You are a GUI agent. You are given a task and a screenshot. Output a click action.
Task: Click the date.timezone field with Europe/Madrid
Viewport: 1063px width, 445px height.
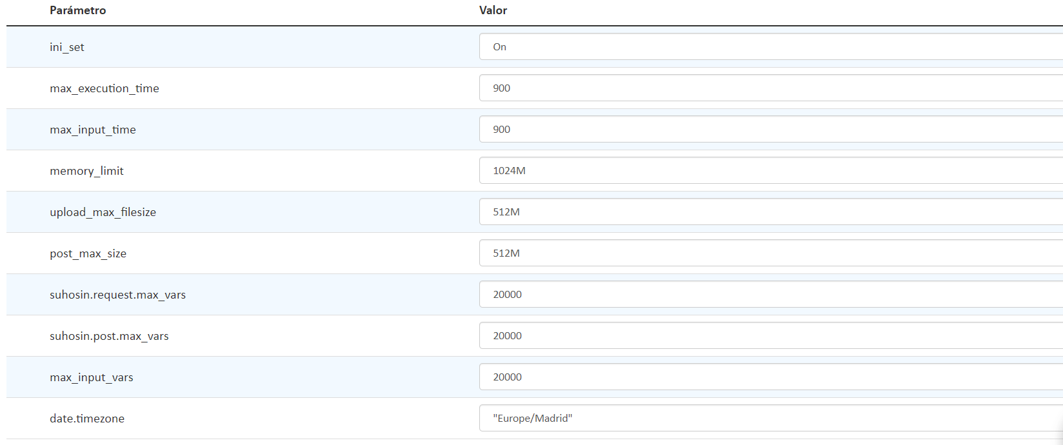(x=771, y=418)
